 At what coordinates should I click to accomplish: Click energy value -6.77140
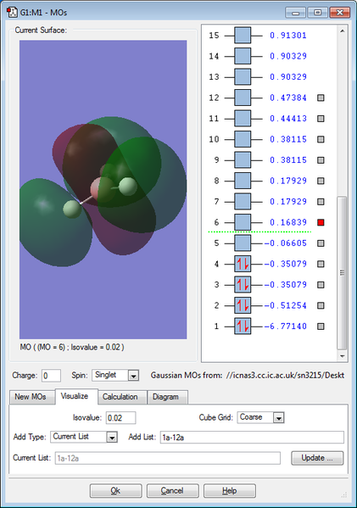(286, 326)
